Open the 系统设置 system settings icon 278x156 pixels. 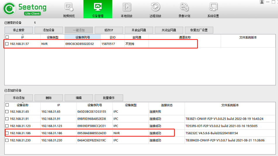pos(213,7)
